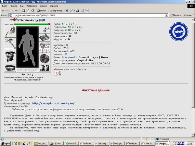Click the pencil quick launch icon
Screen dimensions: 195x146
pyautogui.click(x=29, y=144)
